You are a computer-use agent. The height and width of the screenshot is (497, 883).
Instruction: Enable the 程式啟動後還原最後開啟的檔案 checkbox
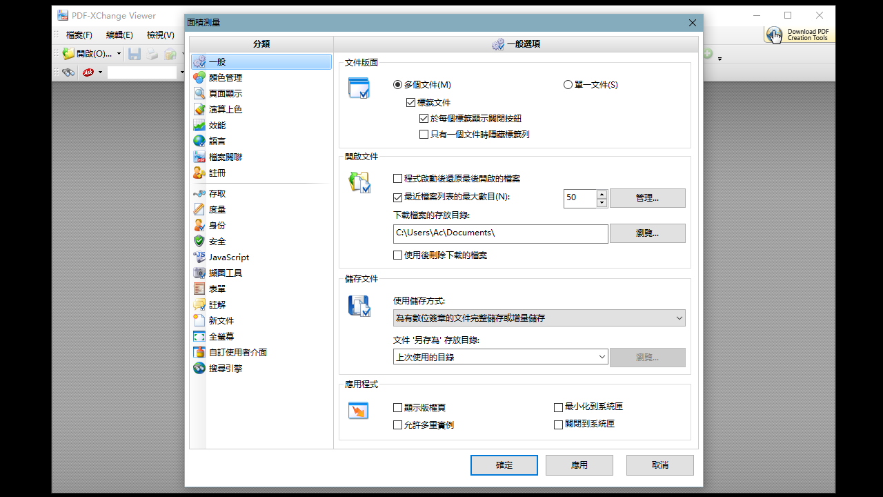pos(397,178)
